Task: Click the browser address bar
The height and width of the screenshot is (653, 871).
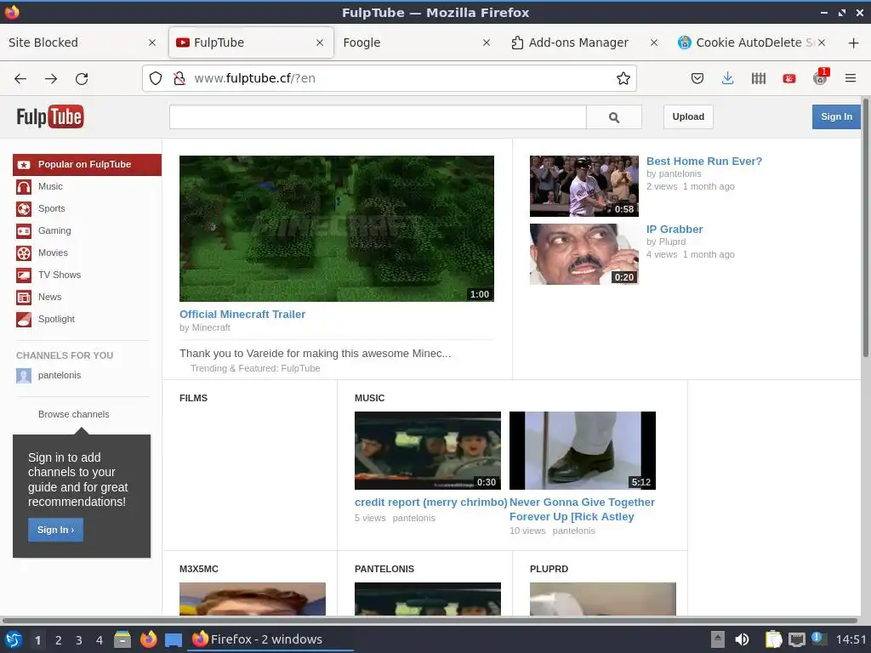Action: [x=389, y=78]
